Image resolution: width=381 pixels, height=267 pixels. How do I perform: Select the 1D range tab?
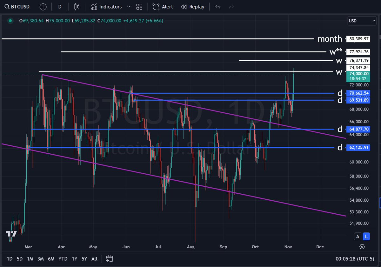[10, 259]
